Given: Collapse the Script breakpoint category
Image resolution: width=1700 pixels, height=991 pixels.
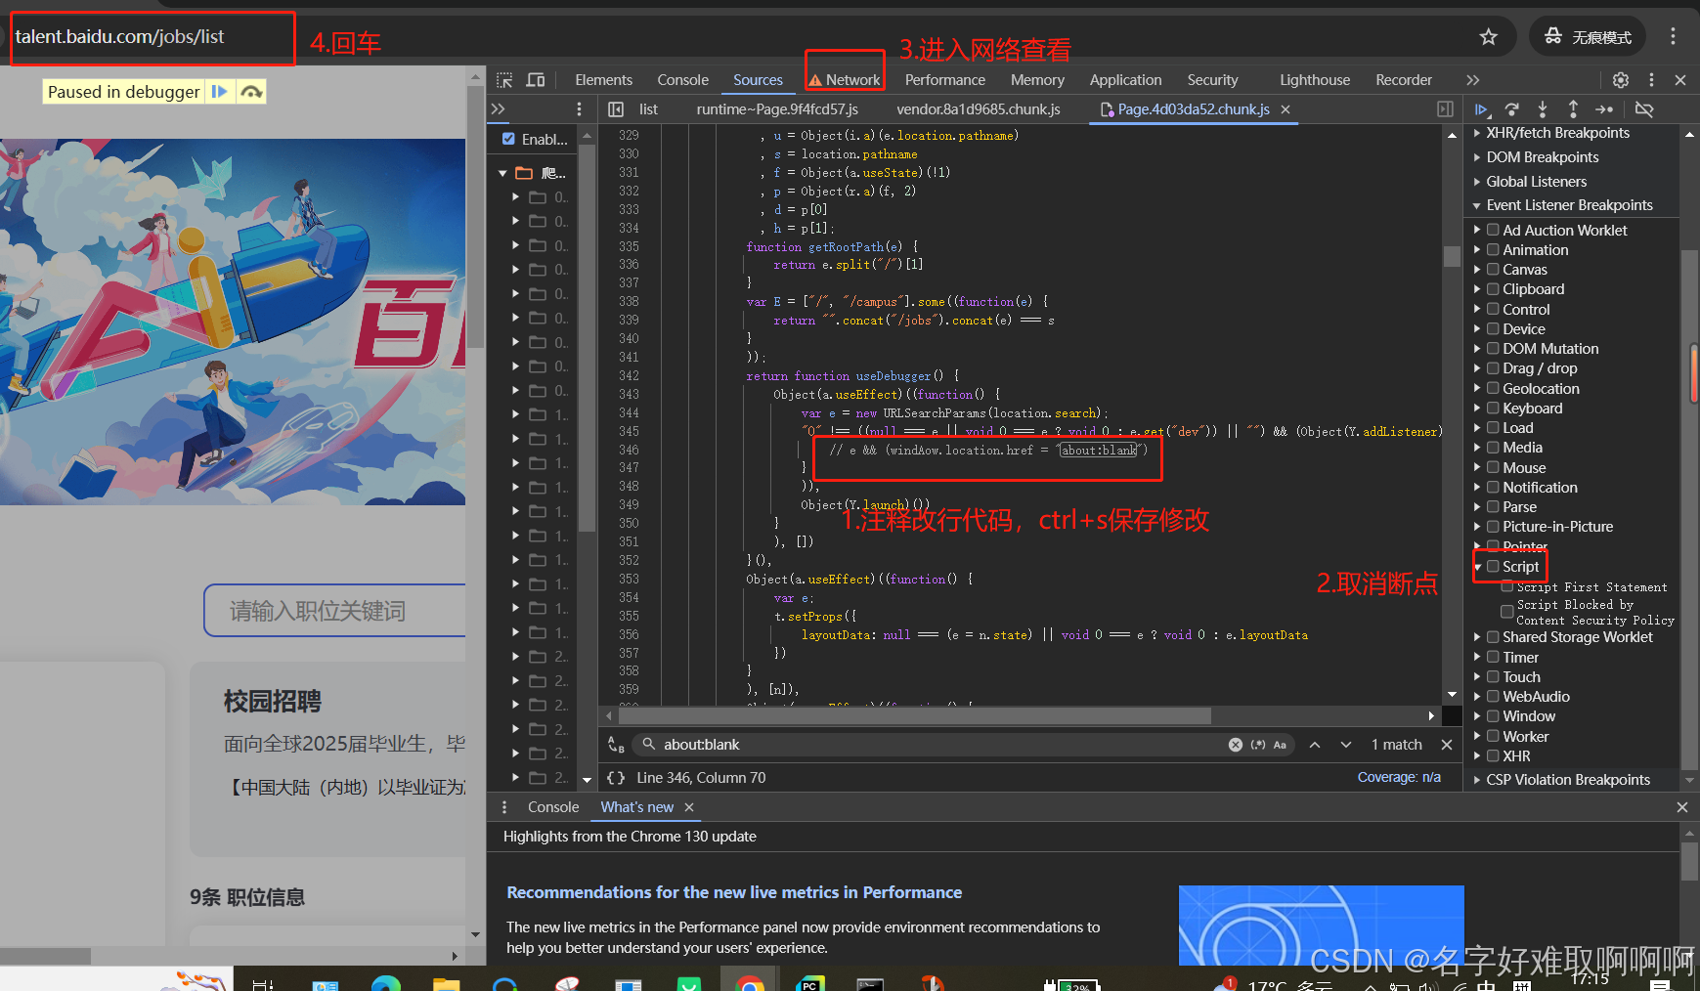Looking at the screenshot, I should coord(1477,567).
